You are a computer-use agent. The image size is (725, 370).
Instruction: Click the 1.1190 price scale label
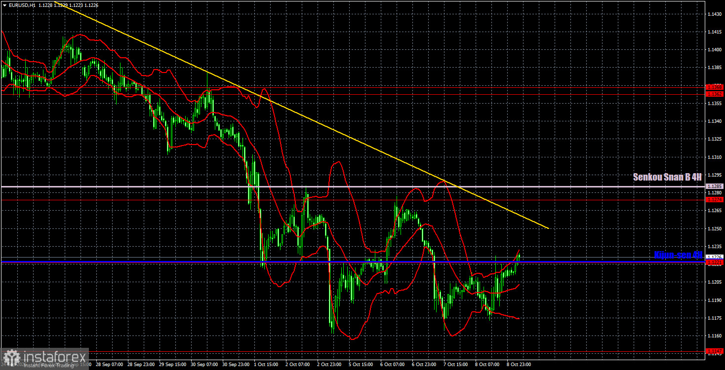point(715,300)
